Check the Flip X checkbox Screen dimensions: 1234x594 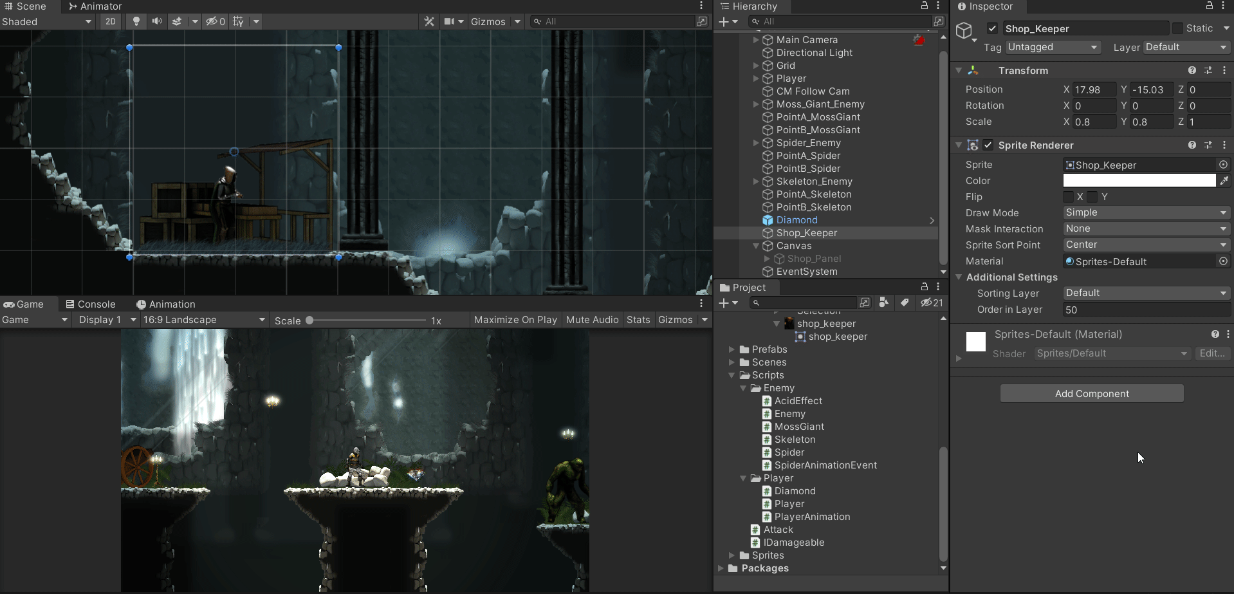pos(1069,197)
